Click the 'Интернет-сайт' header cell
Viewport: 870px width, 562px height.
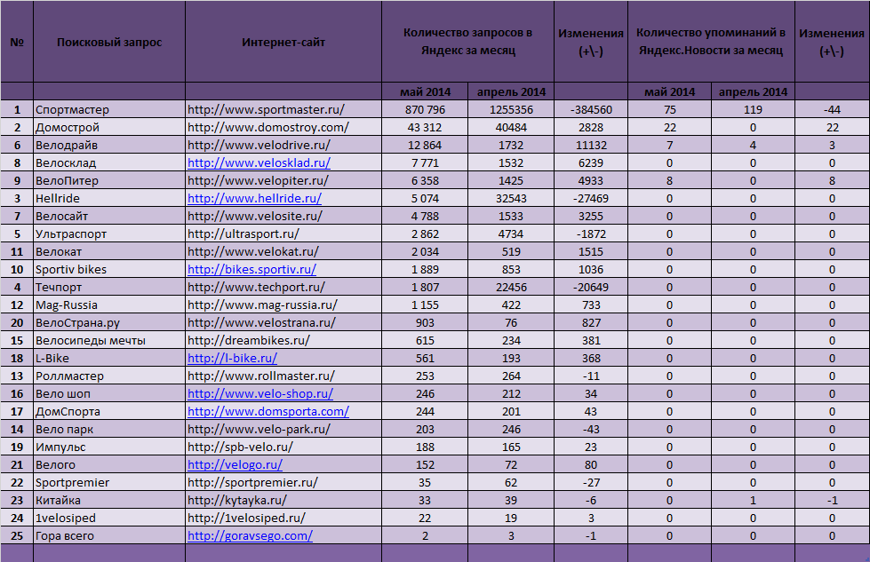(283, 43)
